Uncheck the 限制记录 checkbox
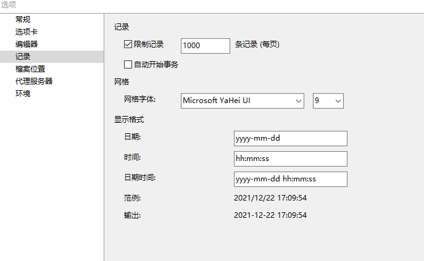This screenshot has width=424, height=261. 128,45
